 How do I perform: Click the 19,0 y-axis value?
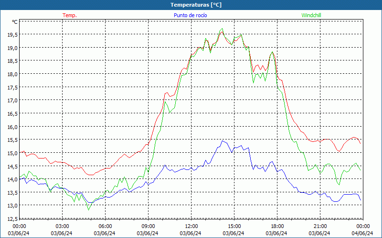(x=12, y=48)
